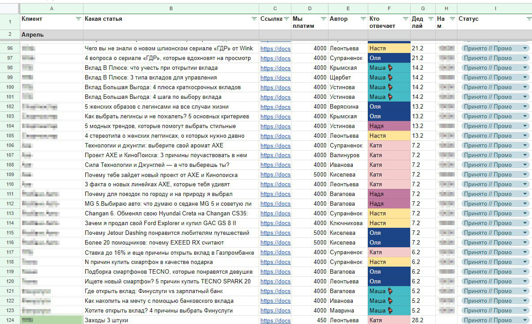Select row 105 by its row number
532x324 pixels.
pyautogui.click(x=10, y=136)
